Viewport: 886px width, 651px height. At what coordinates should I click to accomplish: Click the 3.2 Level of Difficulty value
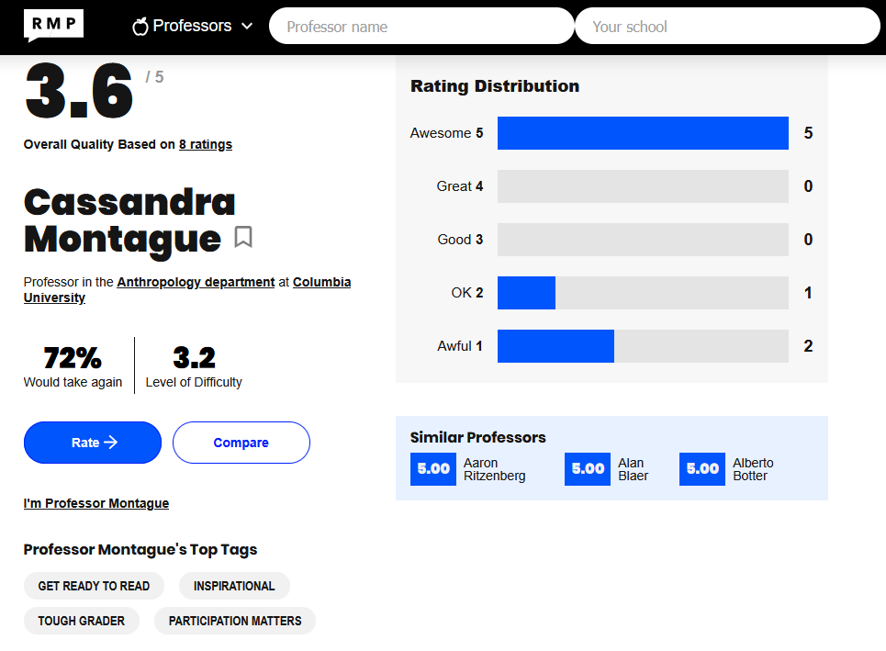(194, 358)
